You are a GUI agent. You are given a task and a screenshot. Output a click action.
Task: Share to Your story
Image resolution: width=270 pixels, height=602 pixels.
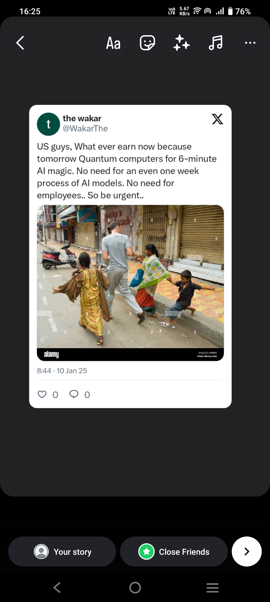tap(62, 551)
